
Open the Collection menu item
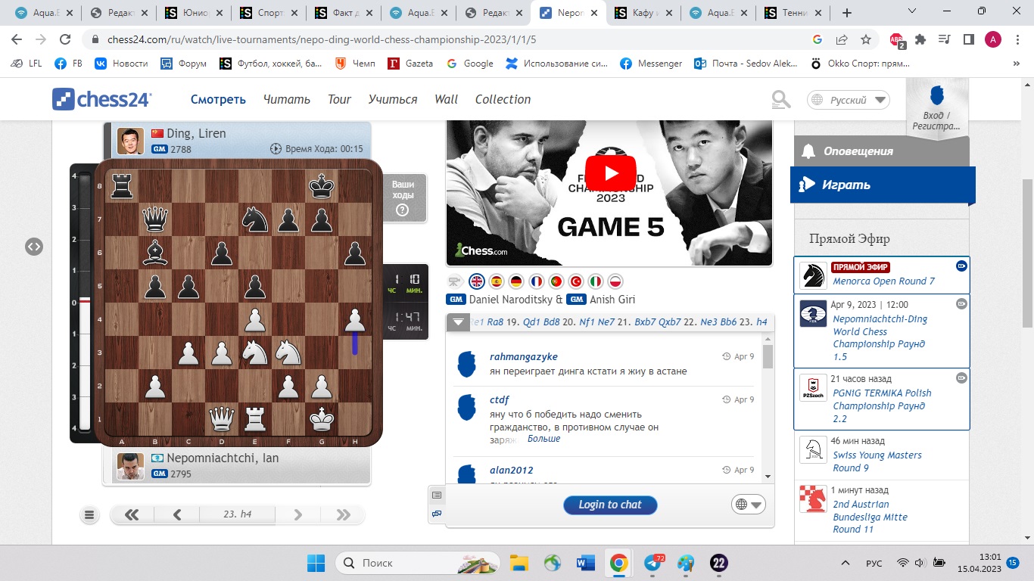point(503,100)
